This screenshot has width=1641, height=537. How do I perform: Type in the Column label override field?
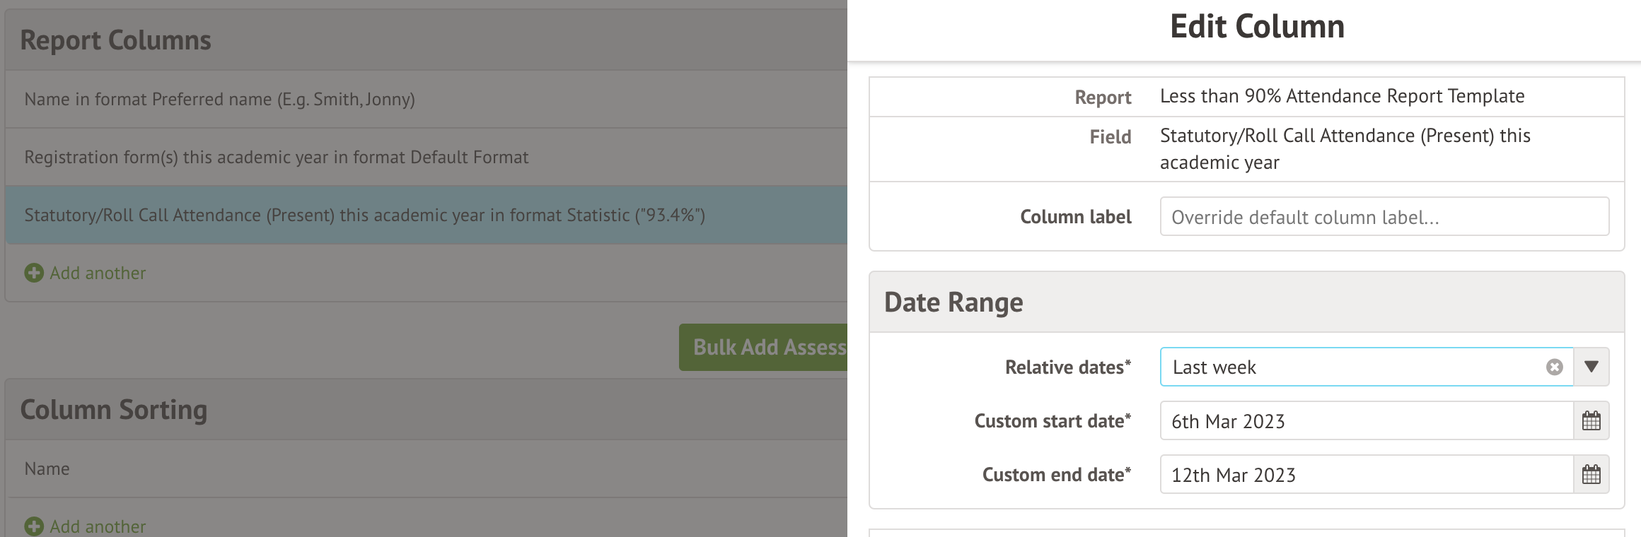(x=1384, y=217)
